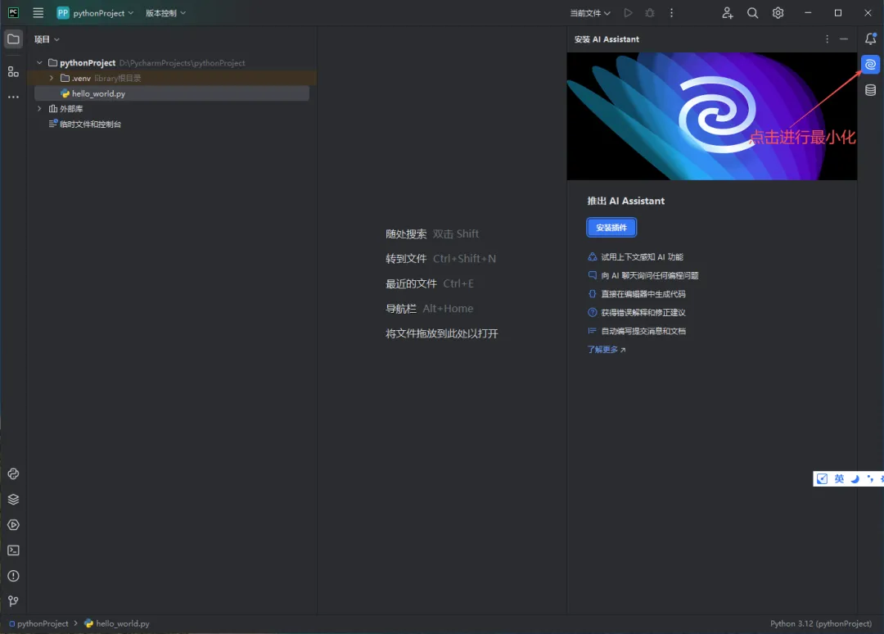Click the 推出 AI Assistant heading
This screenshot has width=884, height=634.
pyautogui.click(x=626, y=201)
